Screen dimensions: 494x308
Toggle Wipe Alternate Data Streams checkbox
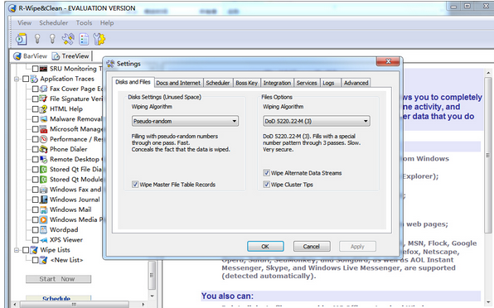(267, 173)
